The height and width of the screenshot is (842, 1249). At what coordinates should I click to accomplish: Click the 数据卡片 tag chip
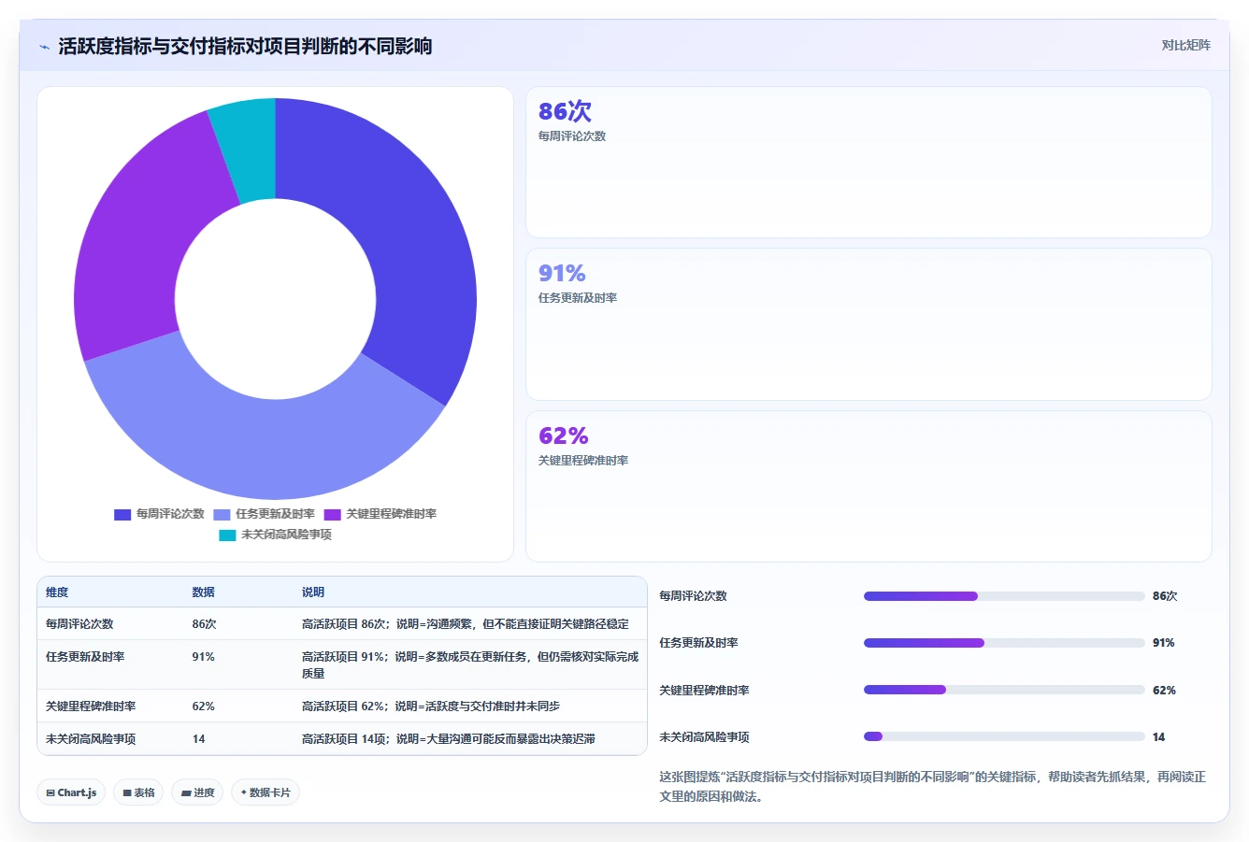266,792
